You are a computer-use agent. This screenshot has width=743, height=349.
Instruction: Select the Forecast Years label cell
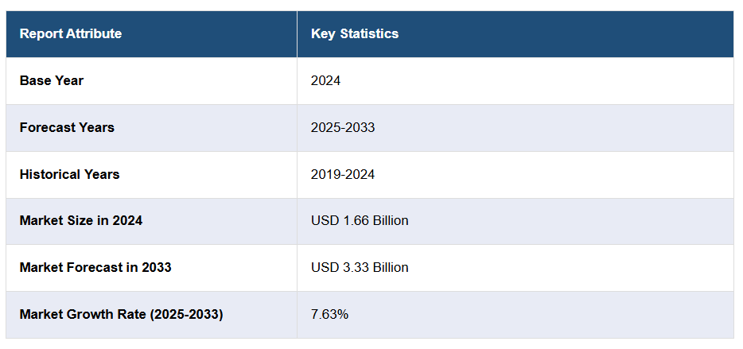67,127
